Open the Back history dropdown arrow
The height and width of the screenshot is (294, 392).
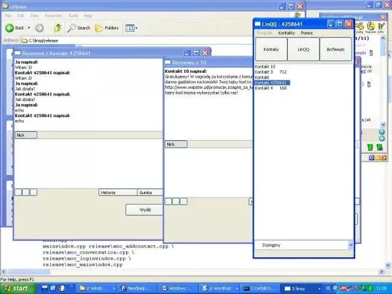pyautogui.click(x=29, y=28)
